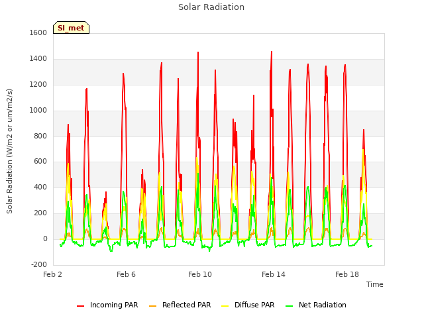Click the 1600 y-axis tick label

coord(38,32)
